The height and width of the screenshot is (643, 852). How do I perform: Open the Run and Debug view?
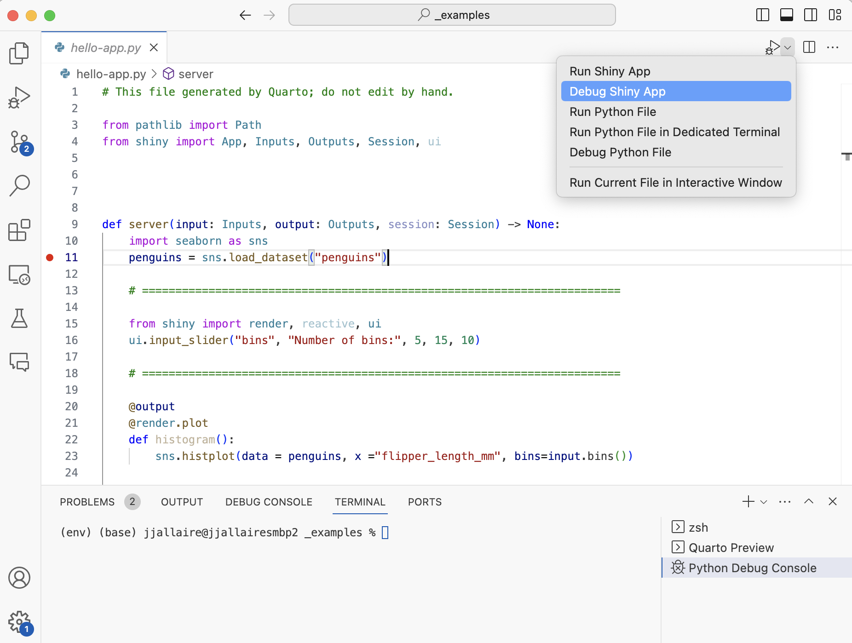pyautogui.click(x=19, y=97)
